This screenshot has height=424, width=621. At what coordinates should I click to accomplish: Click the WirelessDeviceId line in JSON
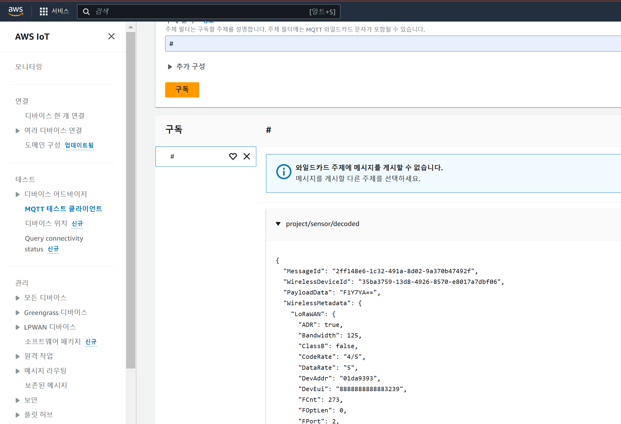point(394,282)
